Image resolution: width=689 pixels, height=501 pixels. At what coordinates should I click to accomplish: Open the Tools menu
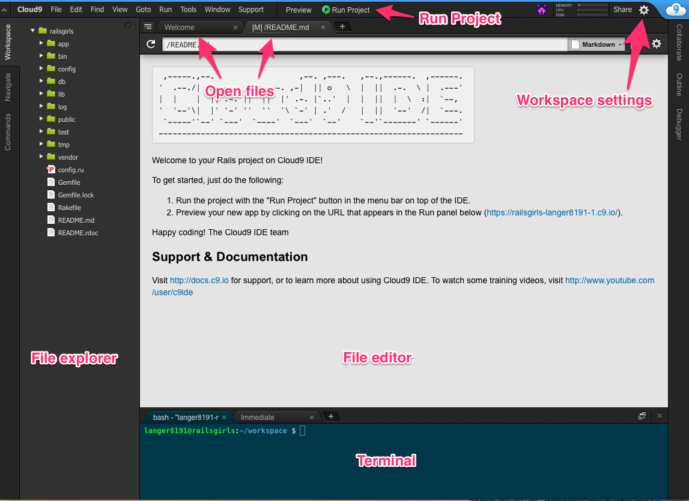pos(188,9)
